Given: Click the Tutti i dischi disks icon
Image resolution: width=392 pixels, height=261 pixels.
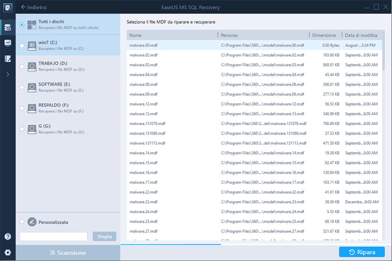Looking at the screenshot, I should click(32, 25).
